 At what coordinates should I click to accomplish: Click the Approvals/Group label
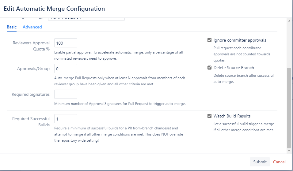pos(33,69)
